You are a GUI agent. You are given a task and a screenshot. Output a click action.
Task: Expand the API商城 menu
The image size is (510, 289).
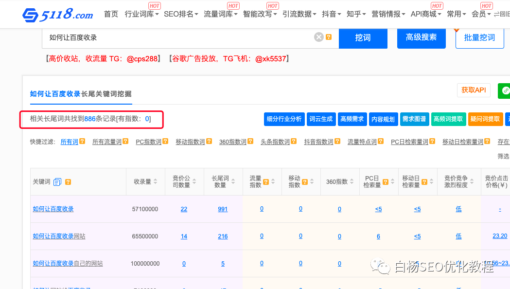[x=426, y=14]
